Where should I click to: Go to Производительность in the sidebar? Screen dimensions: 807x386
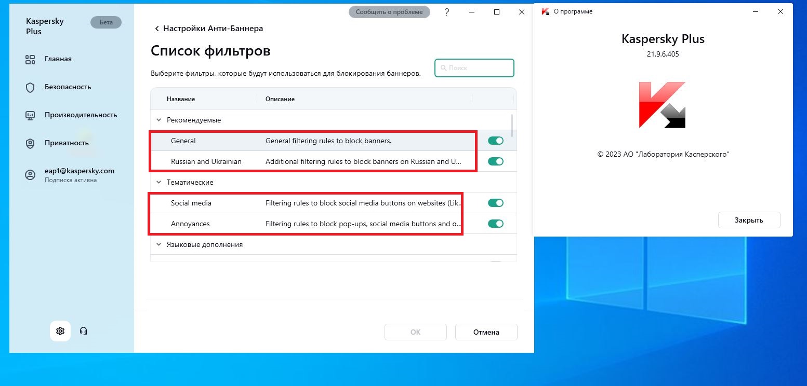click(81, 115)
